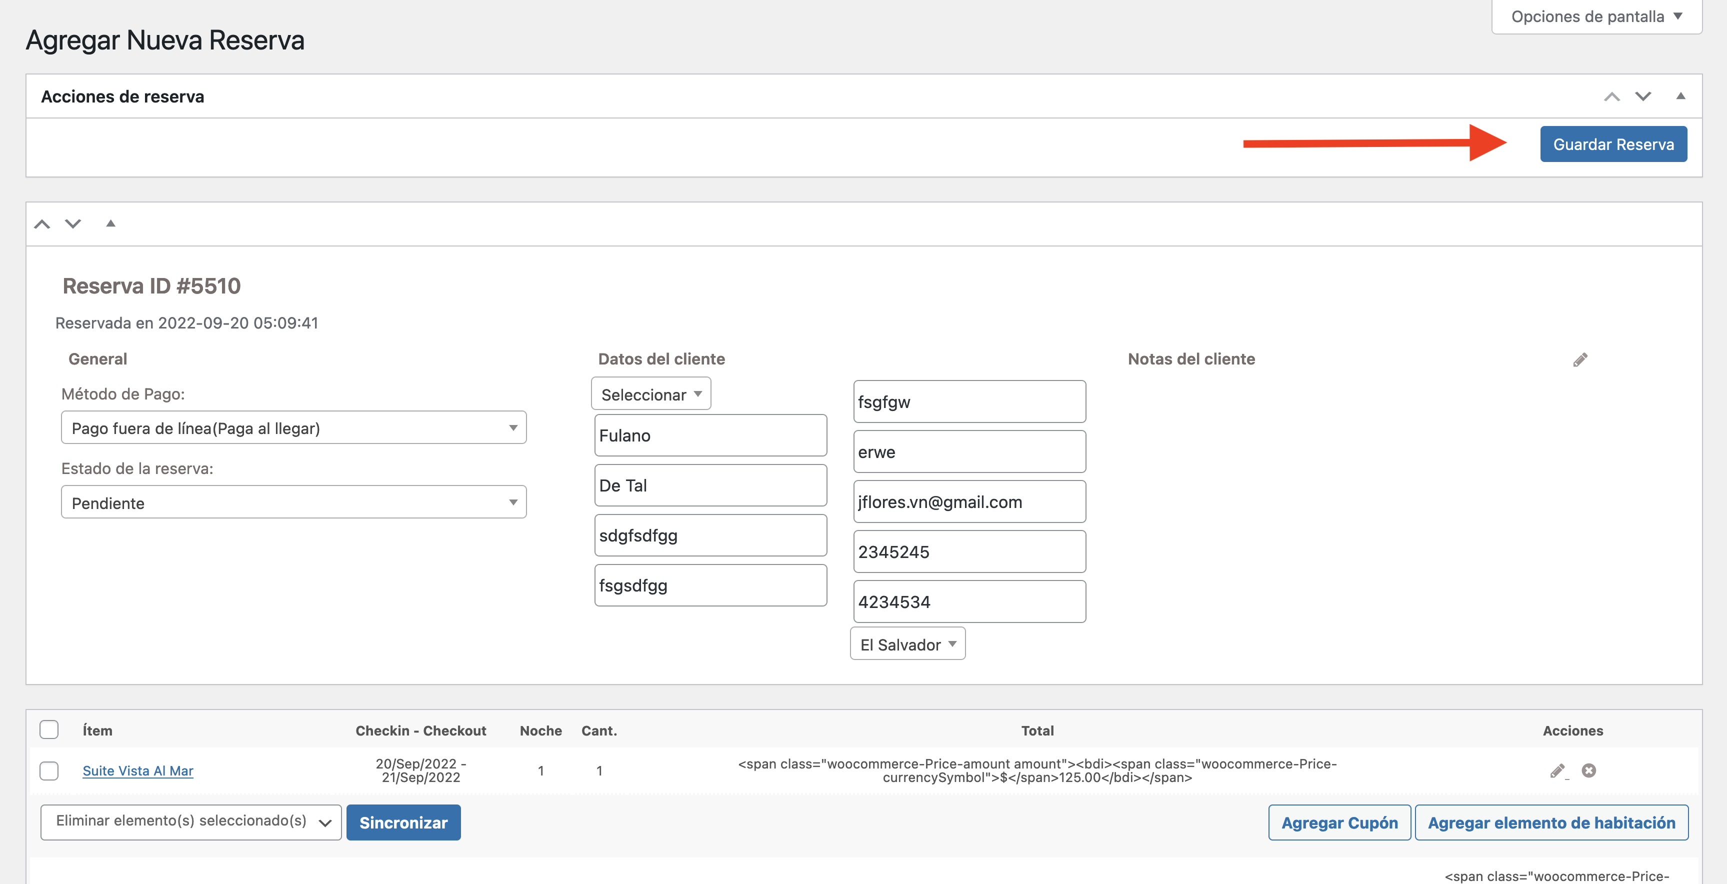Open the Suite Vista Al Mar link
Viewport: 1727px width, 884px height.
coord(137,770)
